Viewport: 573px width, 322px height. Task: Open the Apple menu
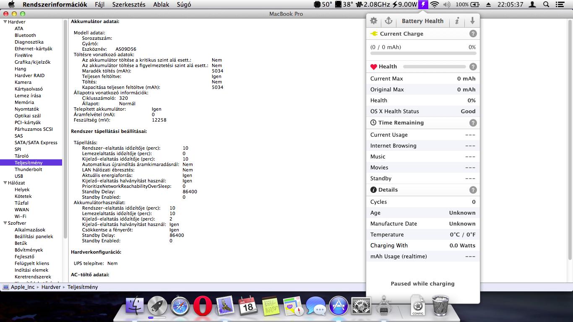pos(11,5)
